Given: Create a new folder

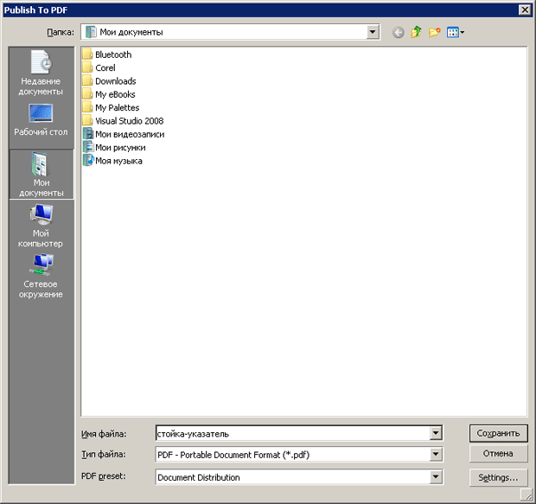Looking at the screenshot, I should pyautogui.click(x=434, y=33).
